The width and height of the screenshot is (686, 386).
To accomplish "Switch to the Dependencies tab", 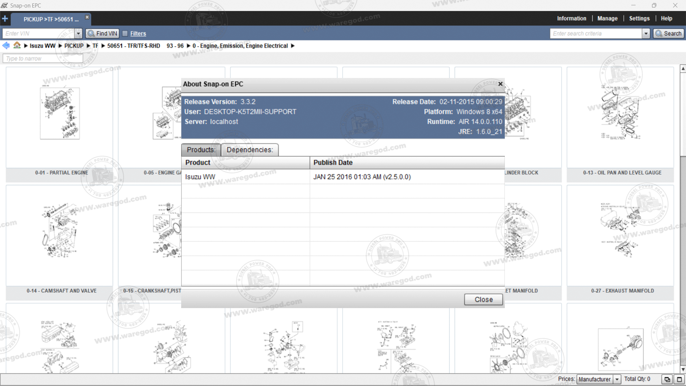I will [x=249, y=150].
